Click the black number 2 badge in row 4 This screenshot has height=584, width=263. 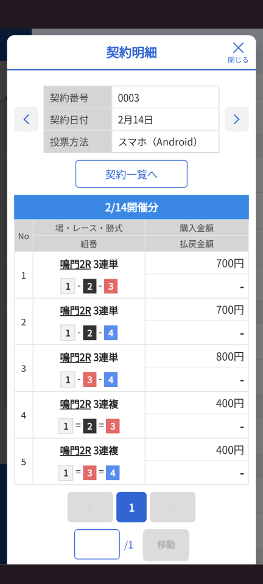89,426
